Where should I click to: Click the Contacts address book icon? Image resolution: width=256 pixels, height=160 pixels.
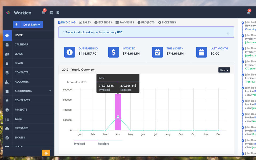click(7, 73)
